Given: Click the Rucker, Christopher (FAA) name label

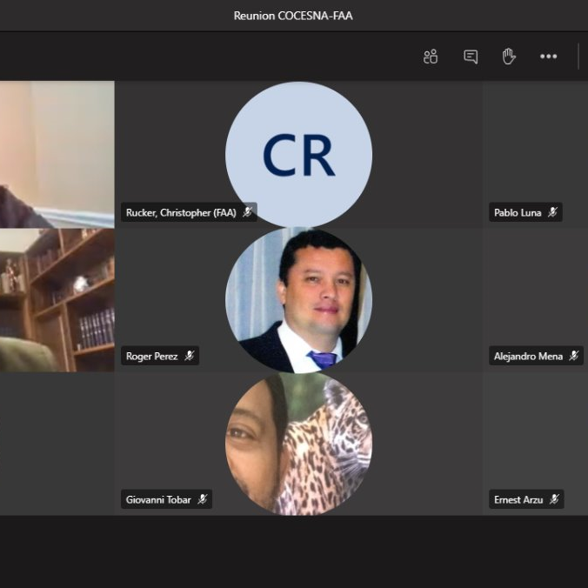Looking at the screenshot, I should [181, 212].
